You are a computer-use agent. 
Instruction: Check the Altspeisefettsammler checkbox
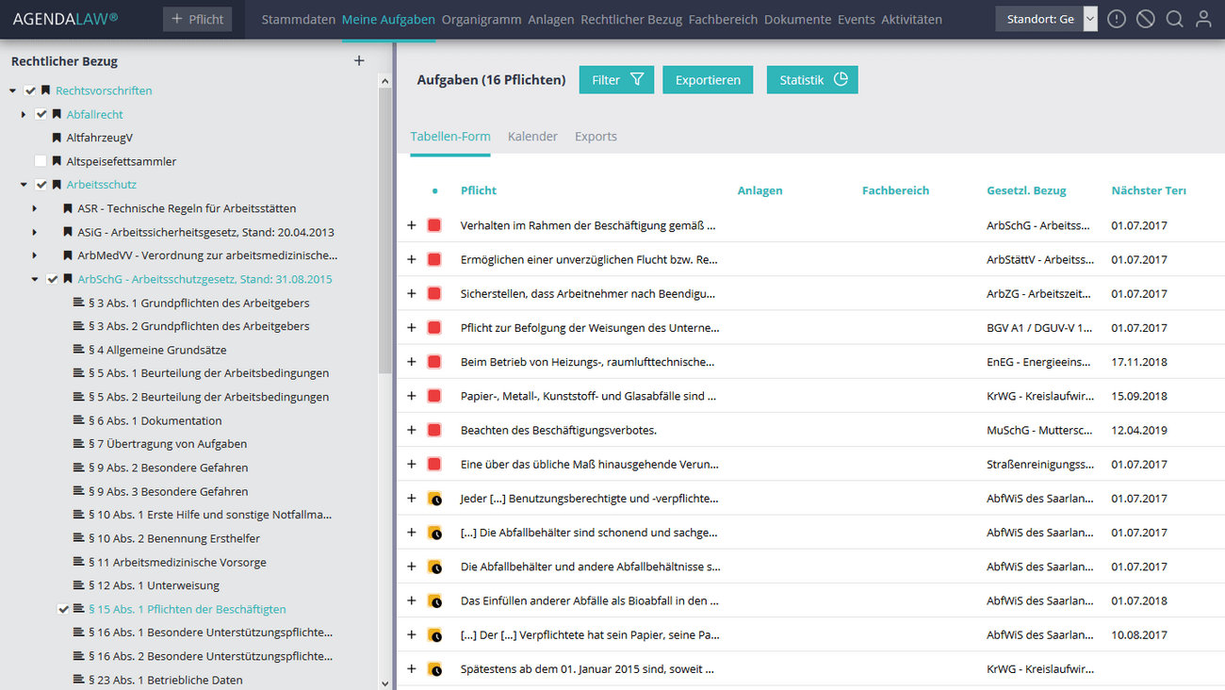tap(41, 161)
